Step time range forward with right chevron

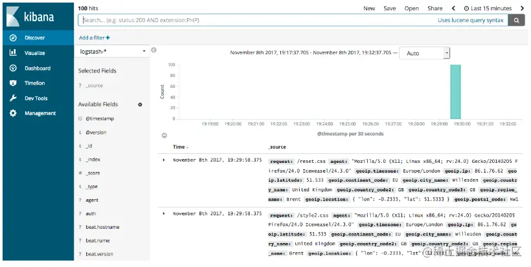522,8
